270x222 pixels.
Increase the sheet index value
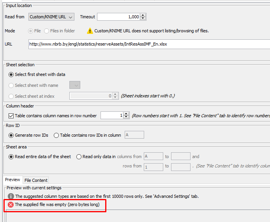click(x=115, y=94)
